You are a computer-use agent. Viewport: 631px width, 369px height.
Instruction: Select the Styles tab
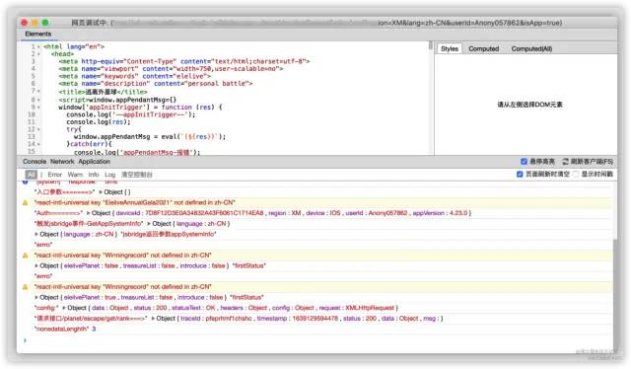coord(450,48)
